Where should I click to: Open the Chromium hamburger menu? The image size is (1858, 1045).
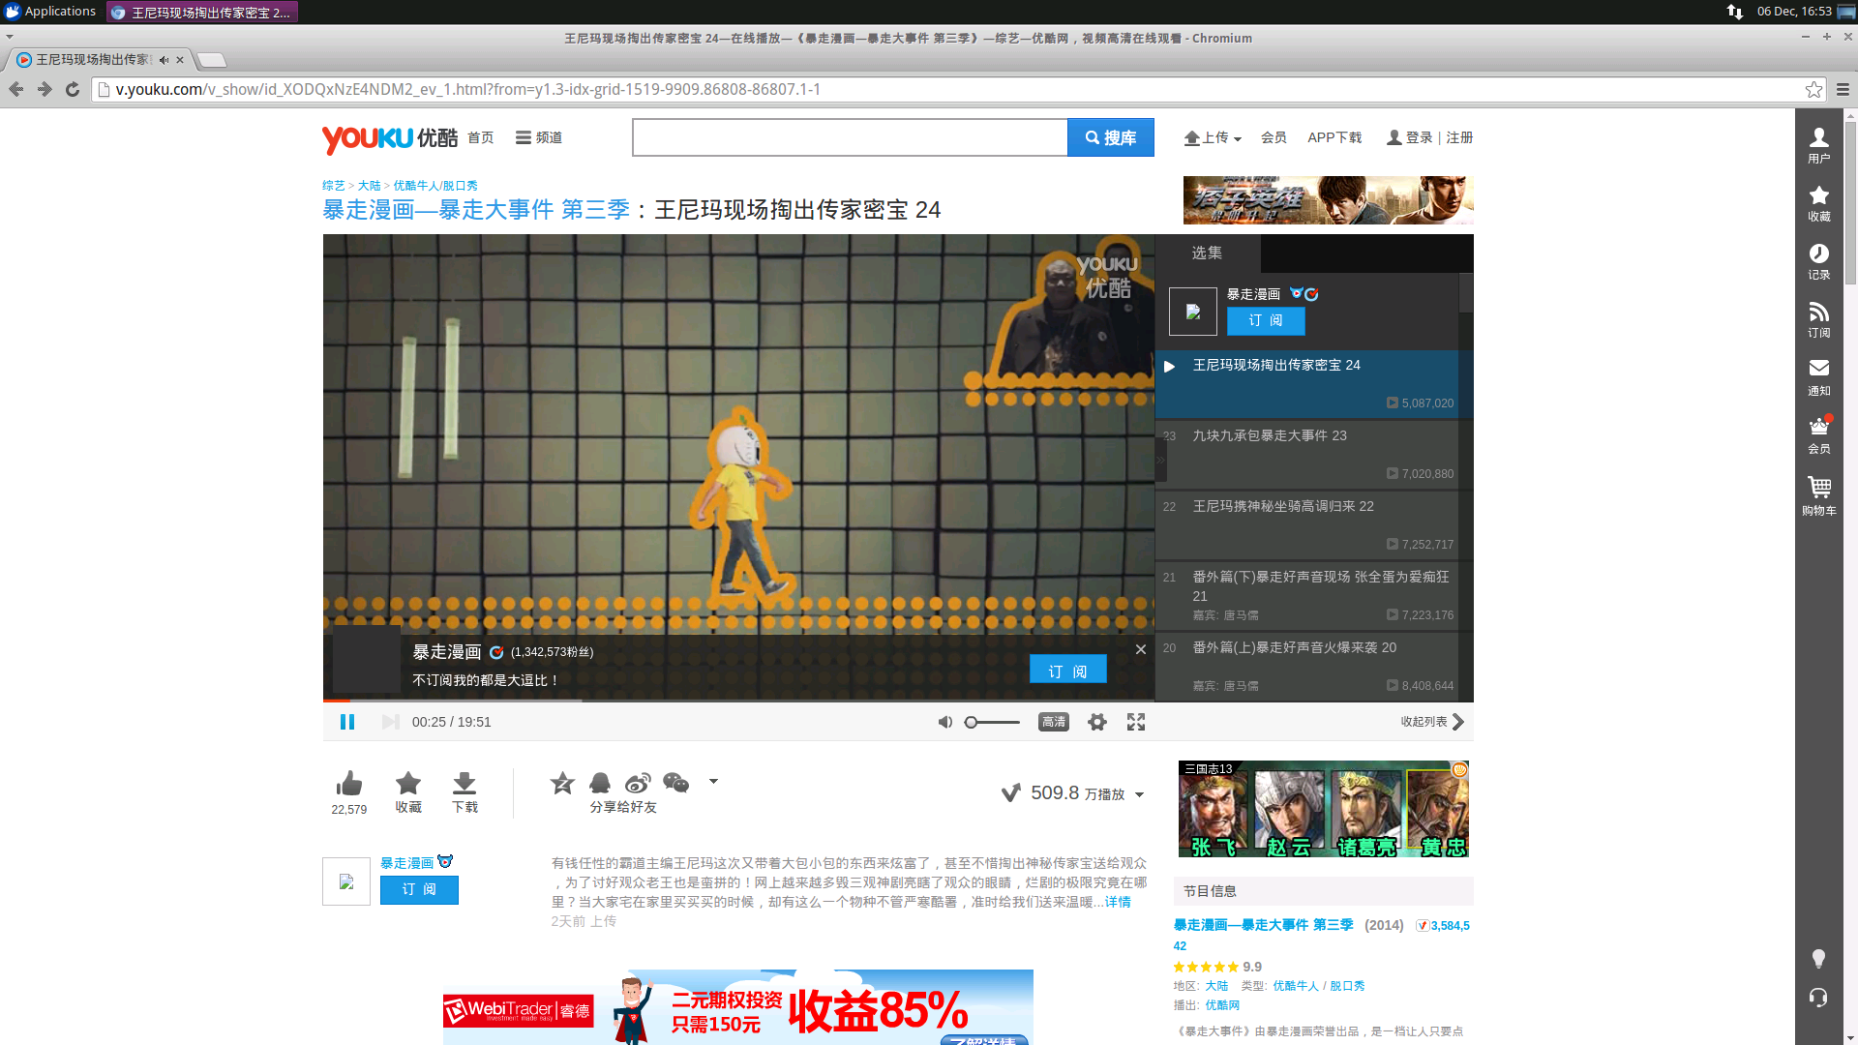pos(1843,89)
